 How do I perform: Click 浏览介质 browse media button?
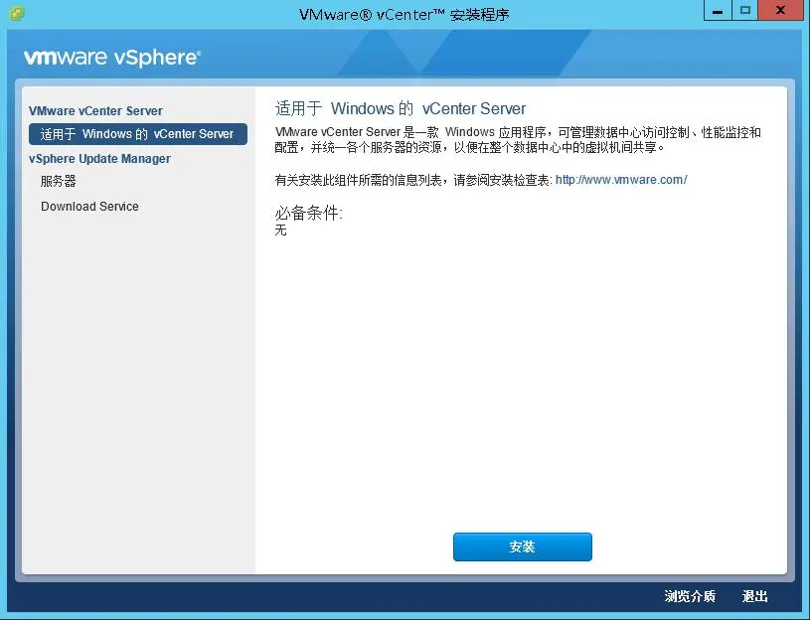point(690,596)
